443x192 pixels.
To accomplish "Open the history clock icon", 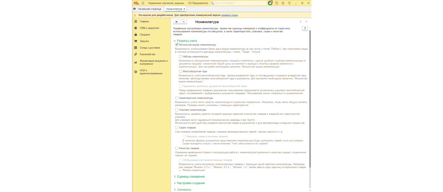I will pos(277,3).
